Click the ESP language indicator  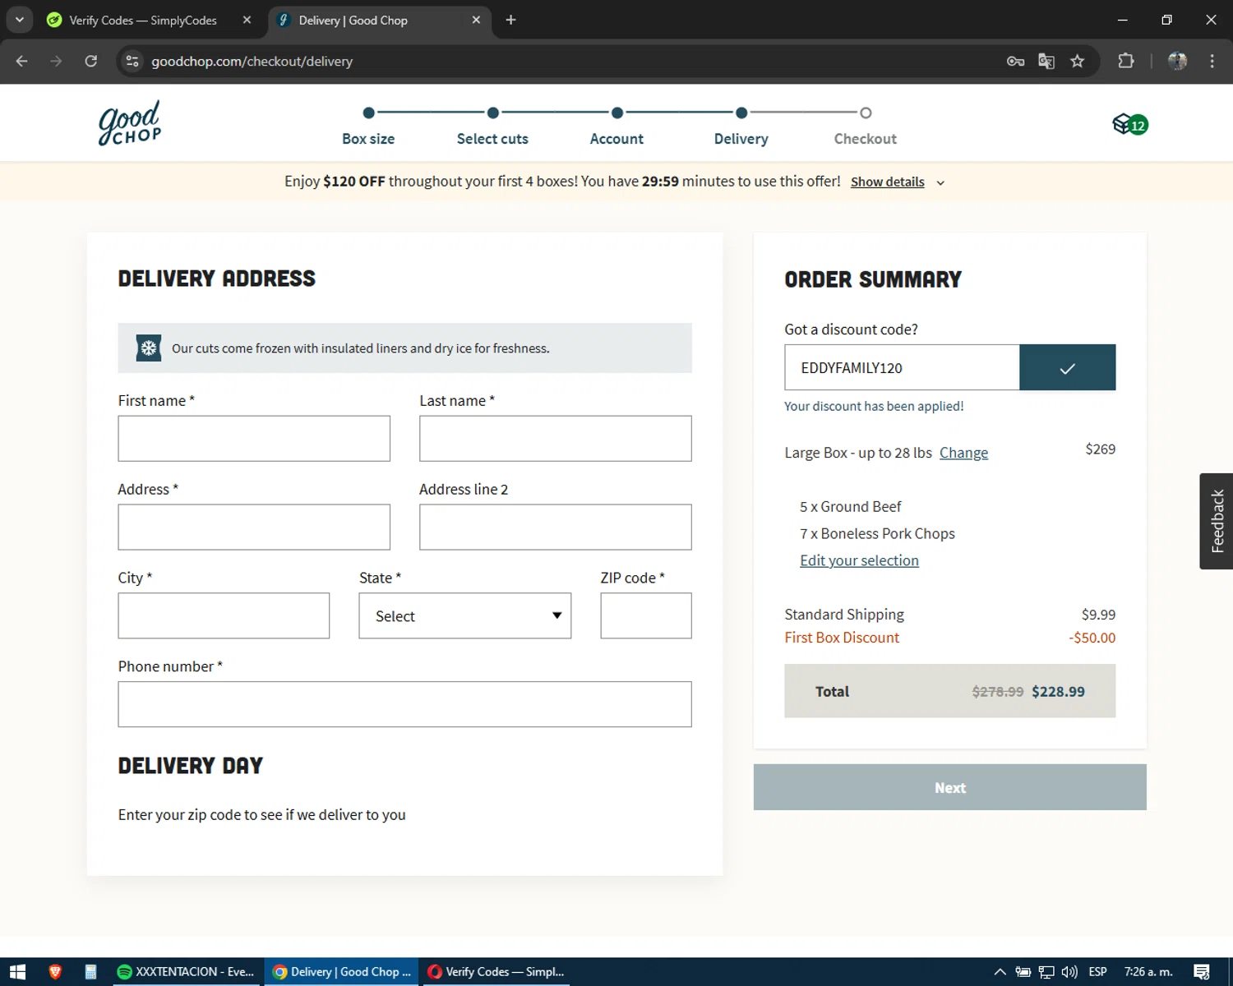click(x=1097, y=972)
